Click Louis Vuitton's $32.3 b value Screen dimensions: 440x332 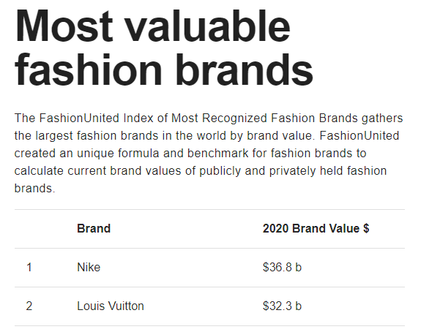(x=283, y=306)
